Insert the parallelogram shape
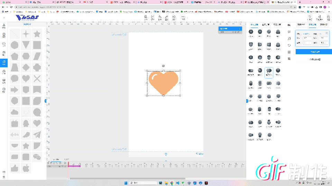This screenshot has height=186, width=332. (x=37, y=56)
